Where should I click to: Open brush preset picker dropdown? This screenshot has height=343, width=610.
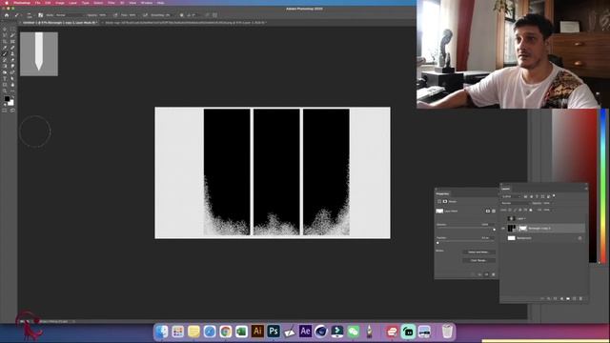click(29, 15)
